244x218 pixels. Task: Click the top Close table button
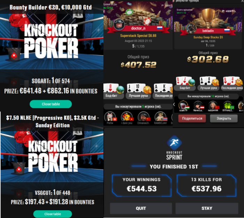click(51, 104)
